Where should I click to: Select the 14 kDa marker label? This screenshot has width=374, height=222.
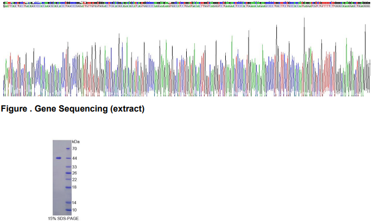74,203
